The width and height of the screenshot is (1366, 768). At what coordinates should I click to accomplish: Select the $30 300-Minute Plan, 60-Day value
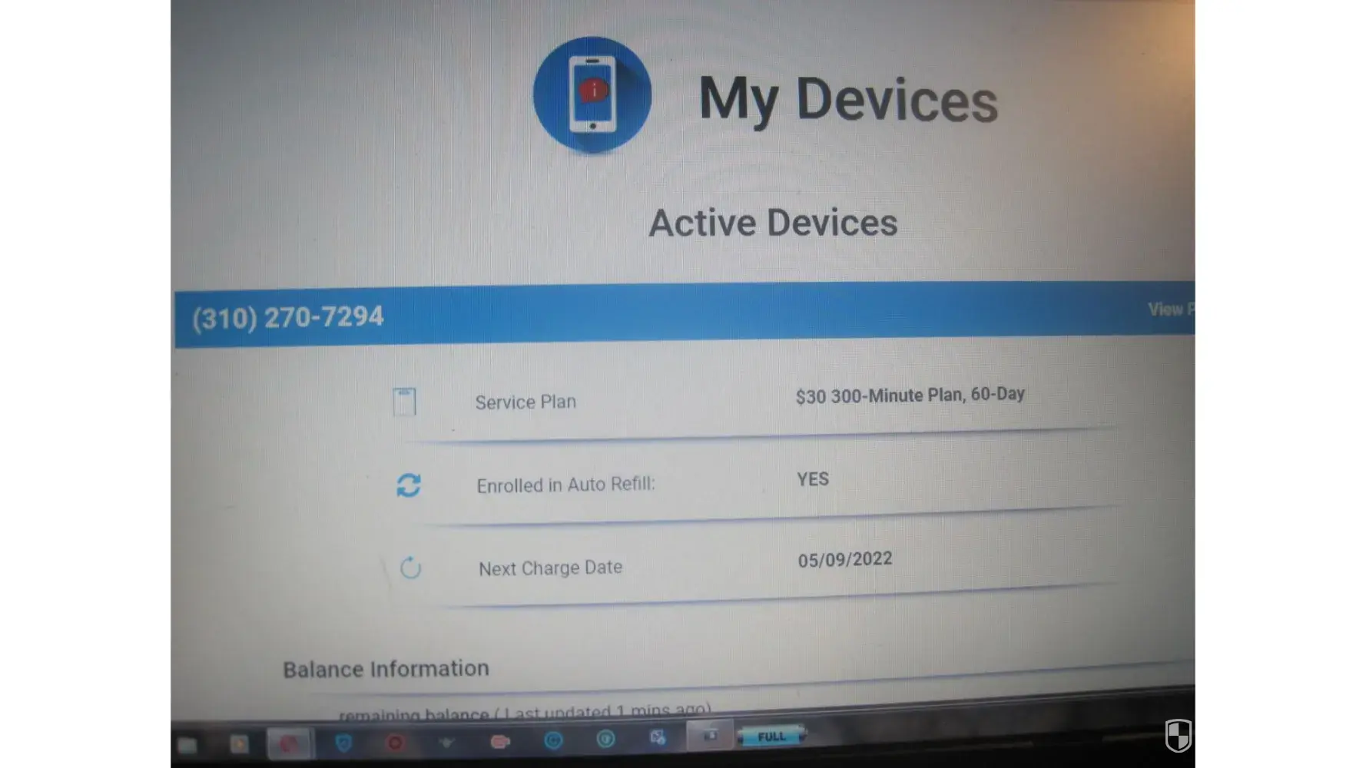[910, 395]
